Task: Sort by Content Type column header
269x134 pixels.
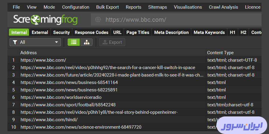Action: coord(220,53)
